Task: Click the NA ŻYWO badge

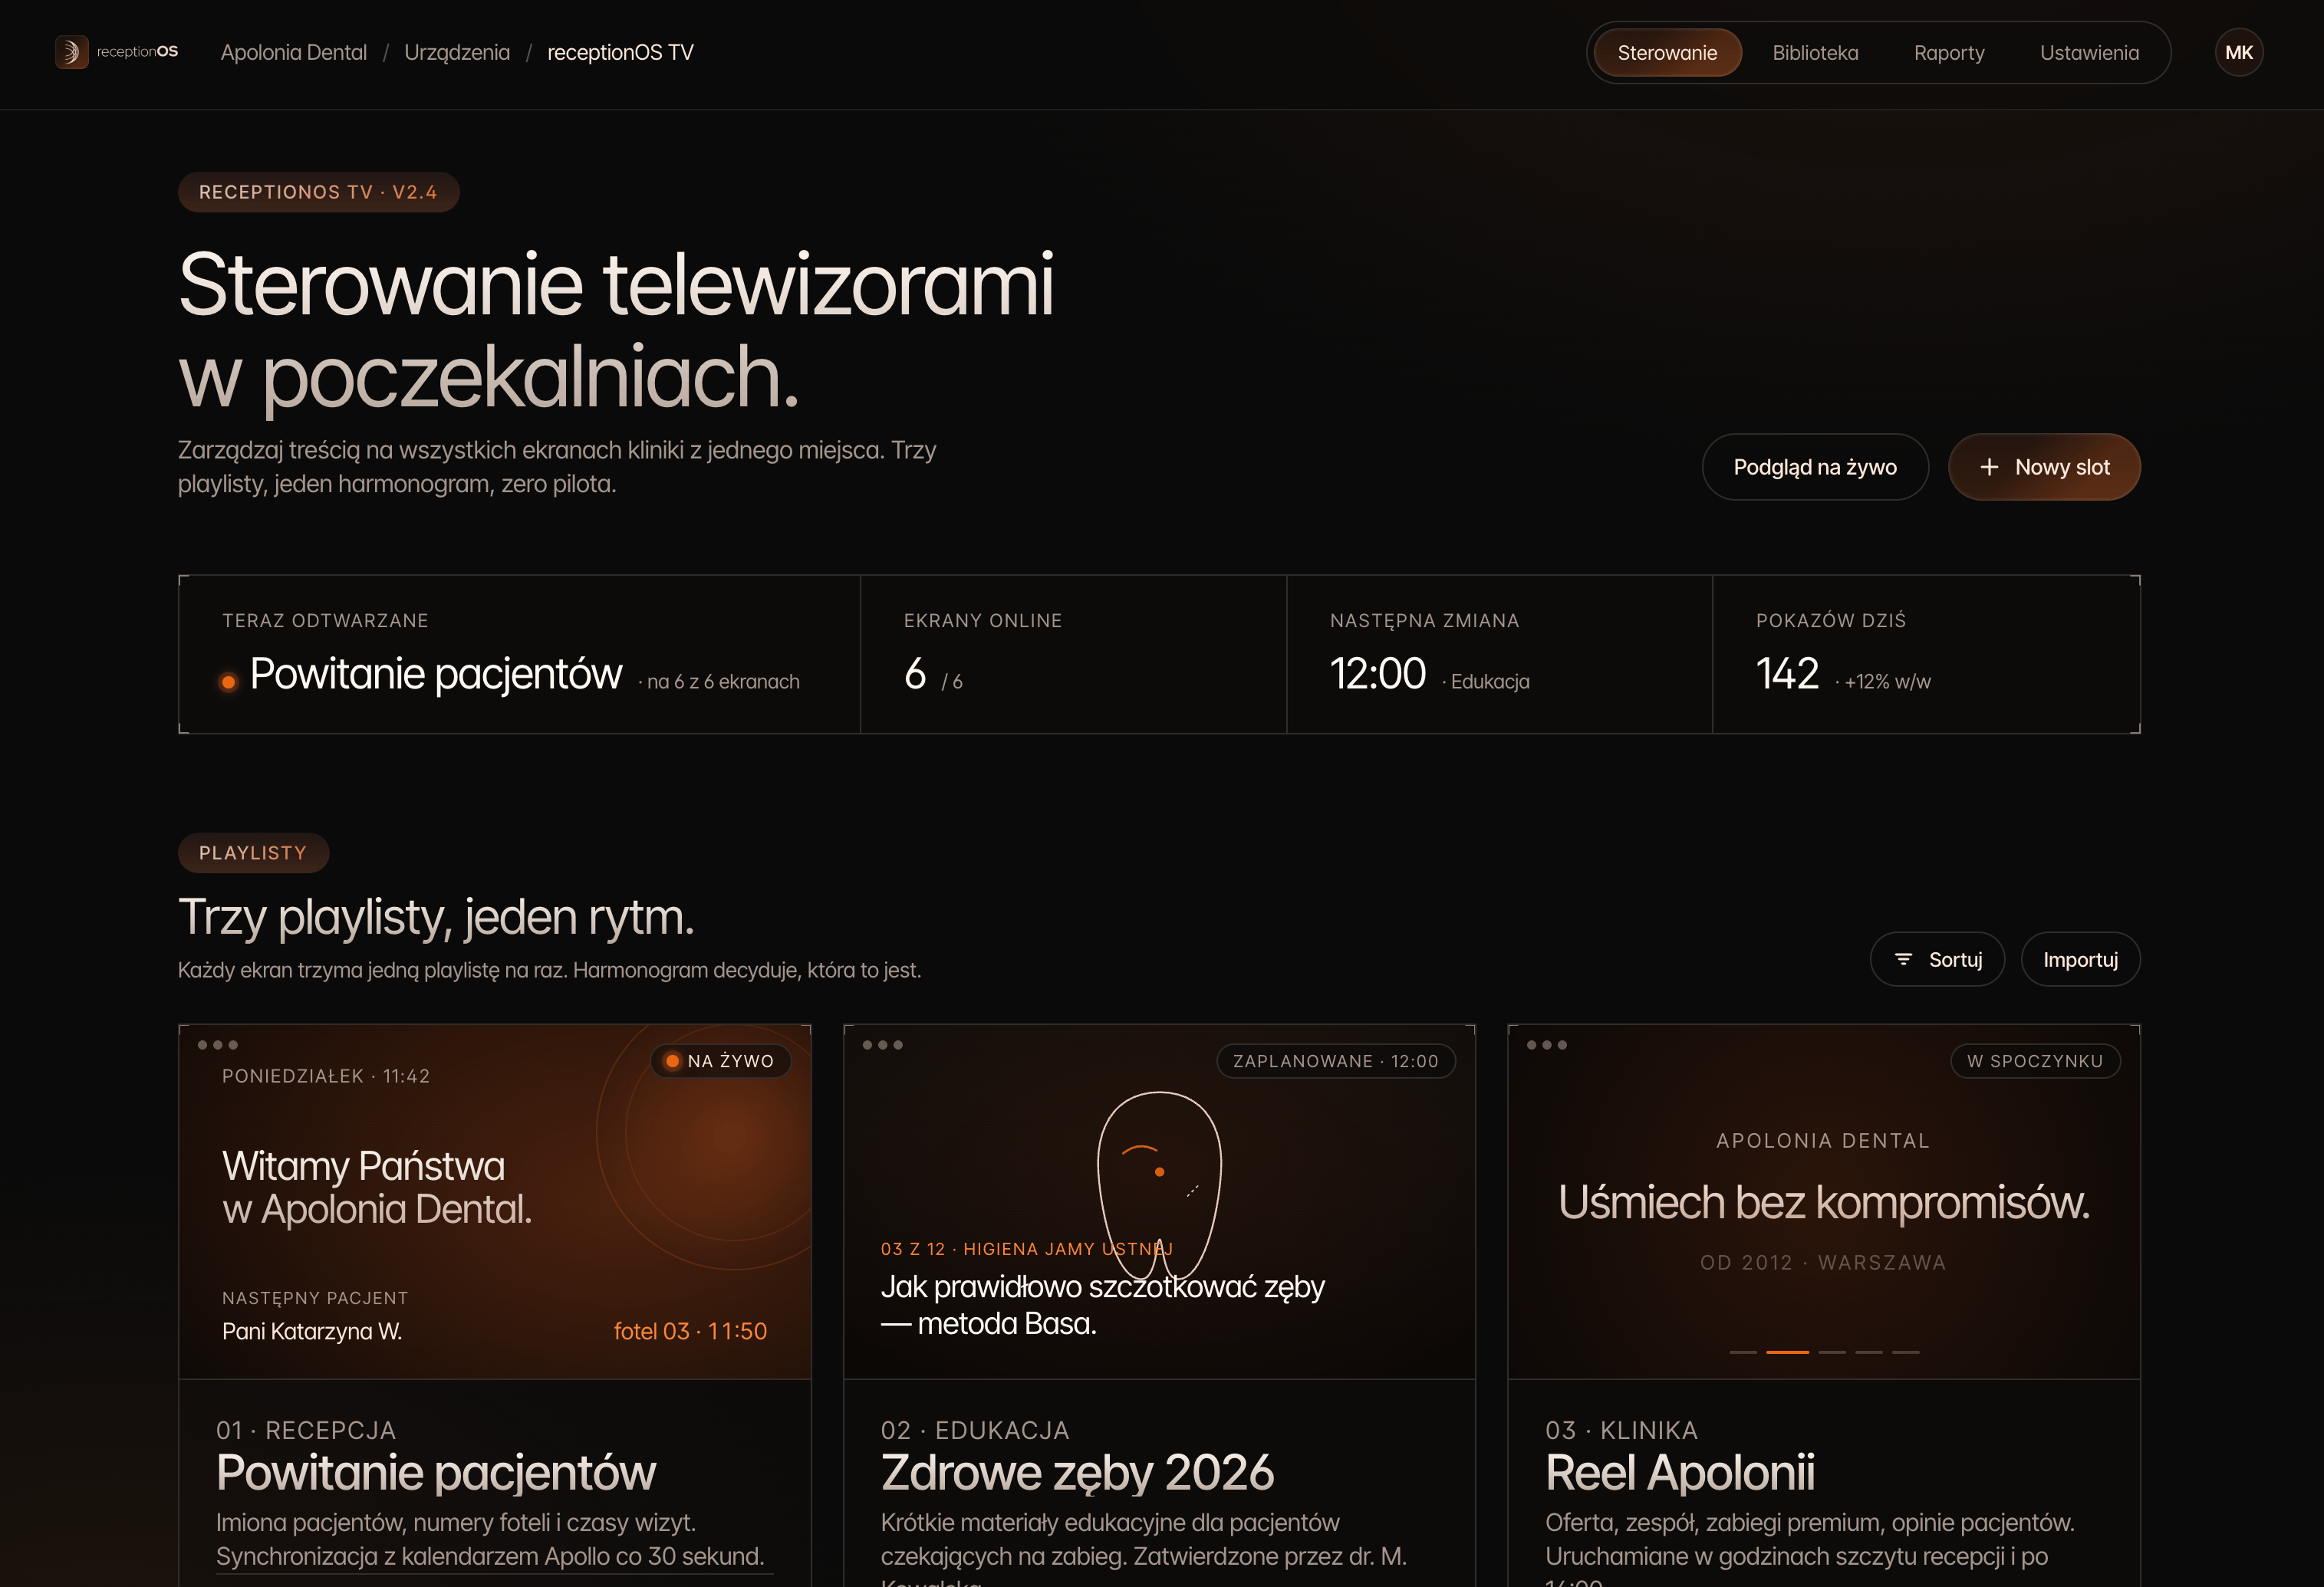Action: point(720,1061)
